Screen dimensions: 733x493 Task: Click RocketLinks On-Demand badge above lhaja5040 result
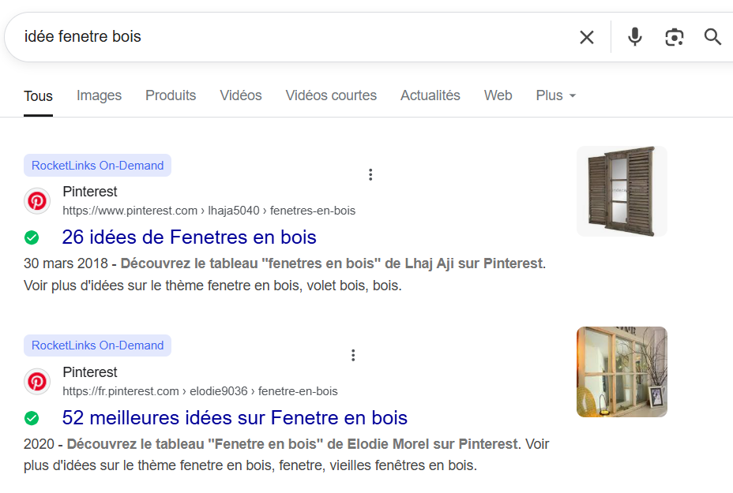pos(98,166)
